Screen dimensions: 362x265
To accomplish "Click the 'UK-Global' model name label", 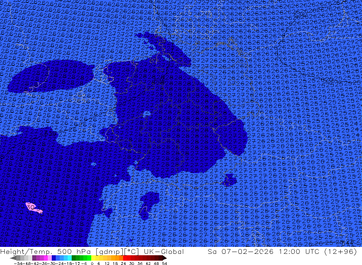I will 164,251.
